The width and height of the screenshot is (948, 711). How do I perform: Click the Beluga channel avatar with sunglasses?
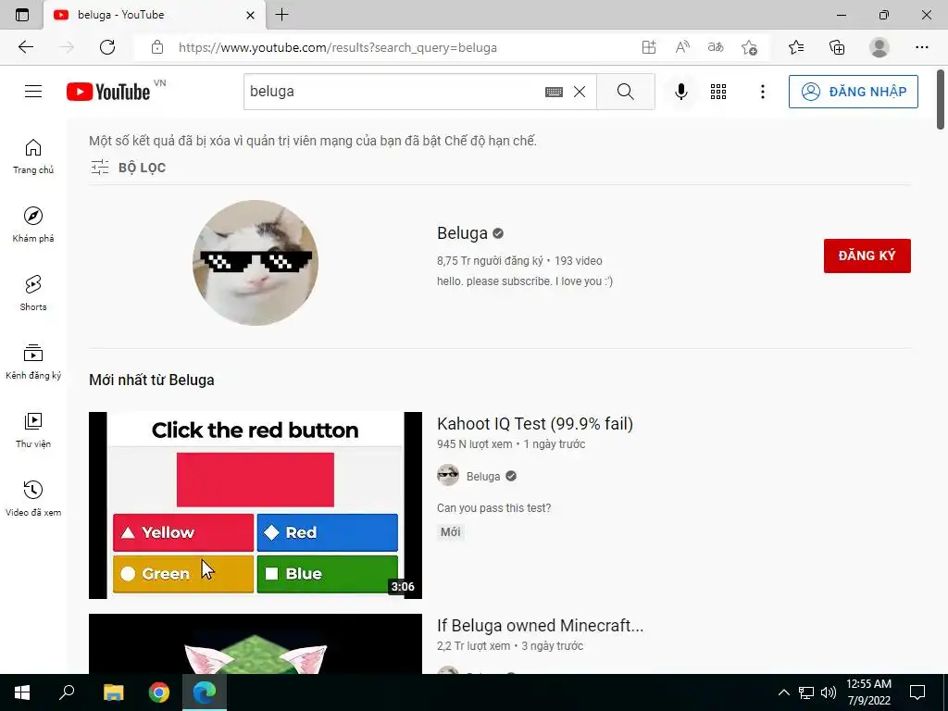[256, 262]
